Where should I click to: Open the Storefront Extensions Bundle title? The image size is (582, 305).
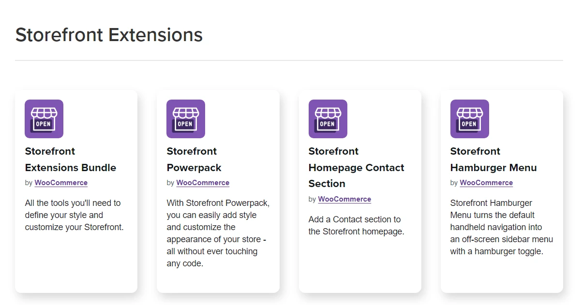pyautogui.click(x=71, y=160)
